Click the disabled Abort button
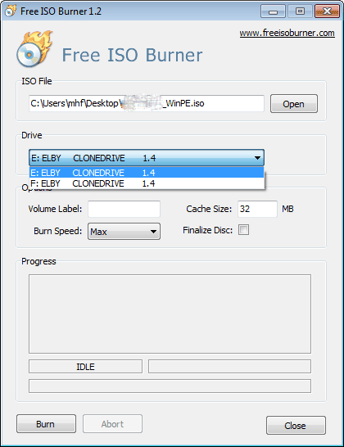This screenshot has width=344, height=447. point(113,424)
